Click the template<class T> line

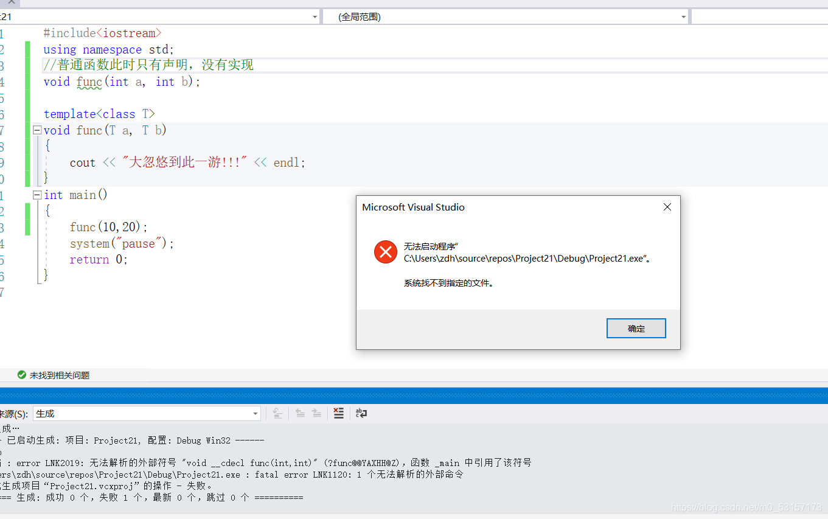point(99,114)
